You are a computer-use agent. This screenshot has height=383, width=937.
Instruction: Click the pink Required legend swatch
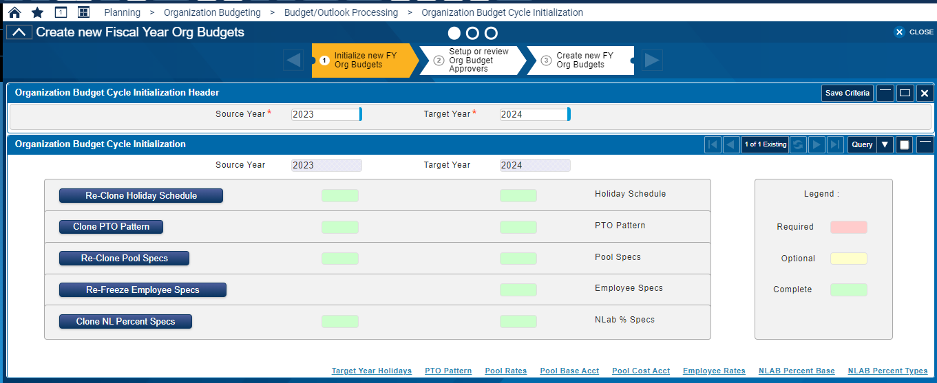click(848, 227)
